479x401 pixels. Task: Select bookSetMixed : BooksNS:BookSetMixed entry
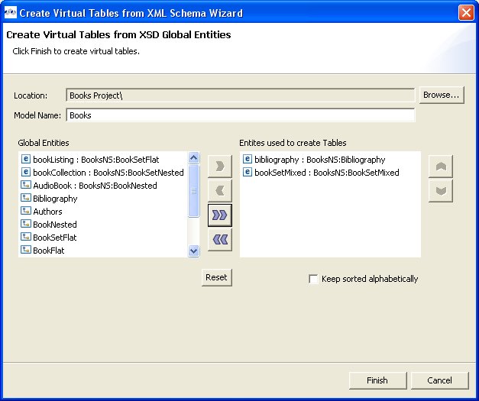(x=326, y=173)
